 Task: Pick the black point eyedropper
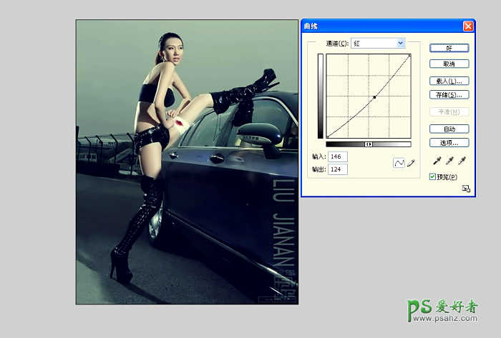[437, 161]
